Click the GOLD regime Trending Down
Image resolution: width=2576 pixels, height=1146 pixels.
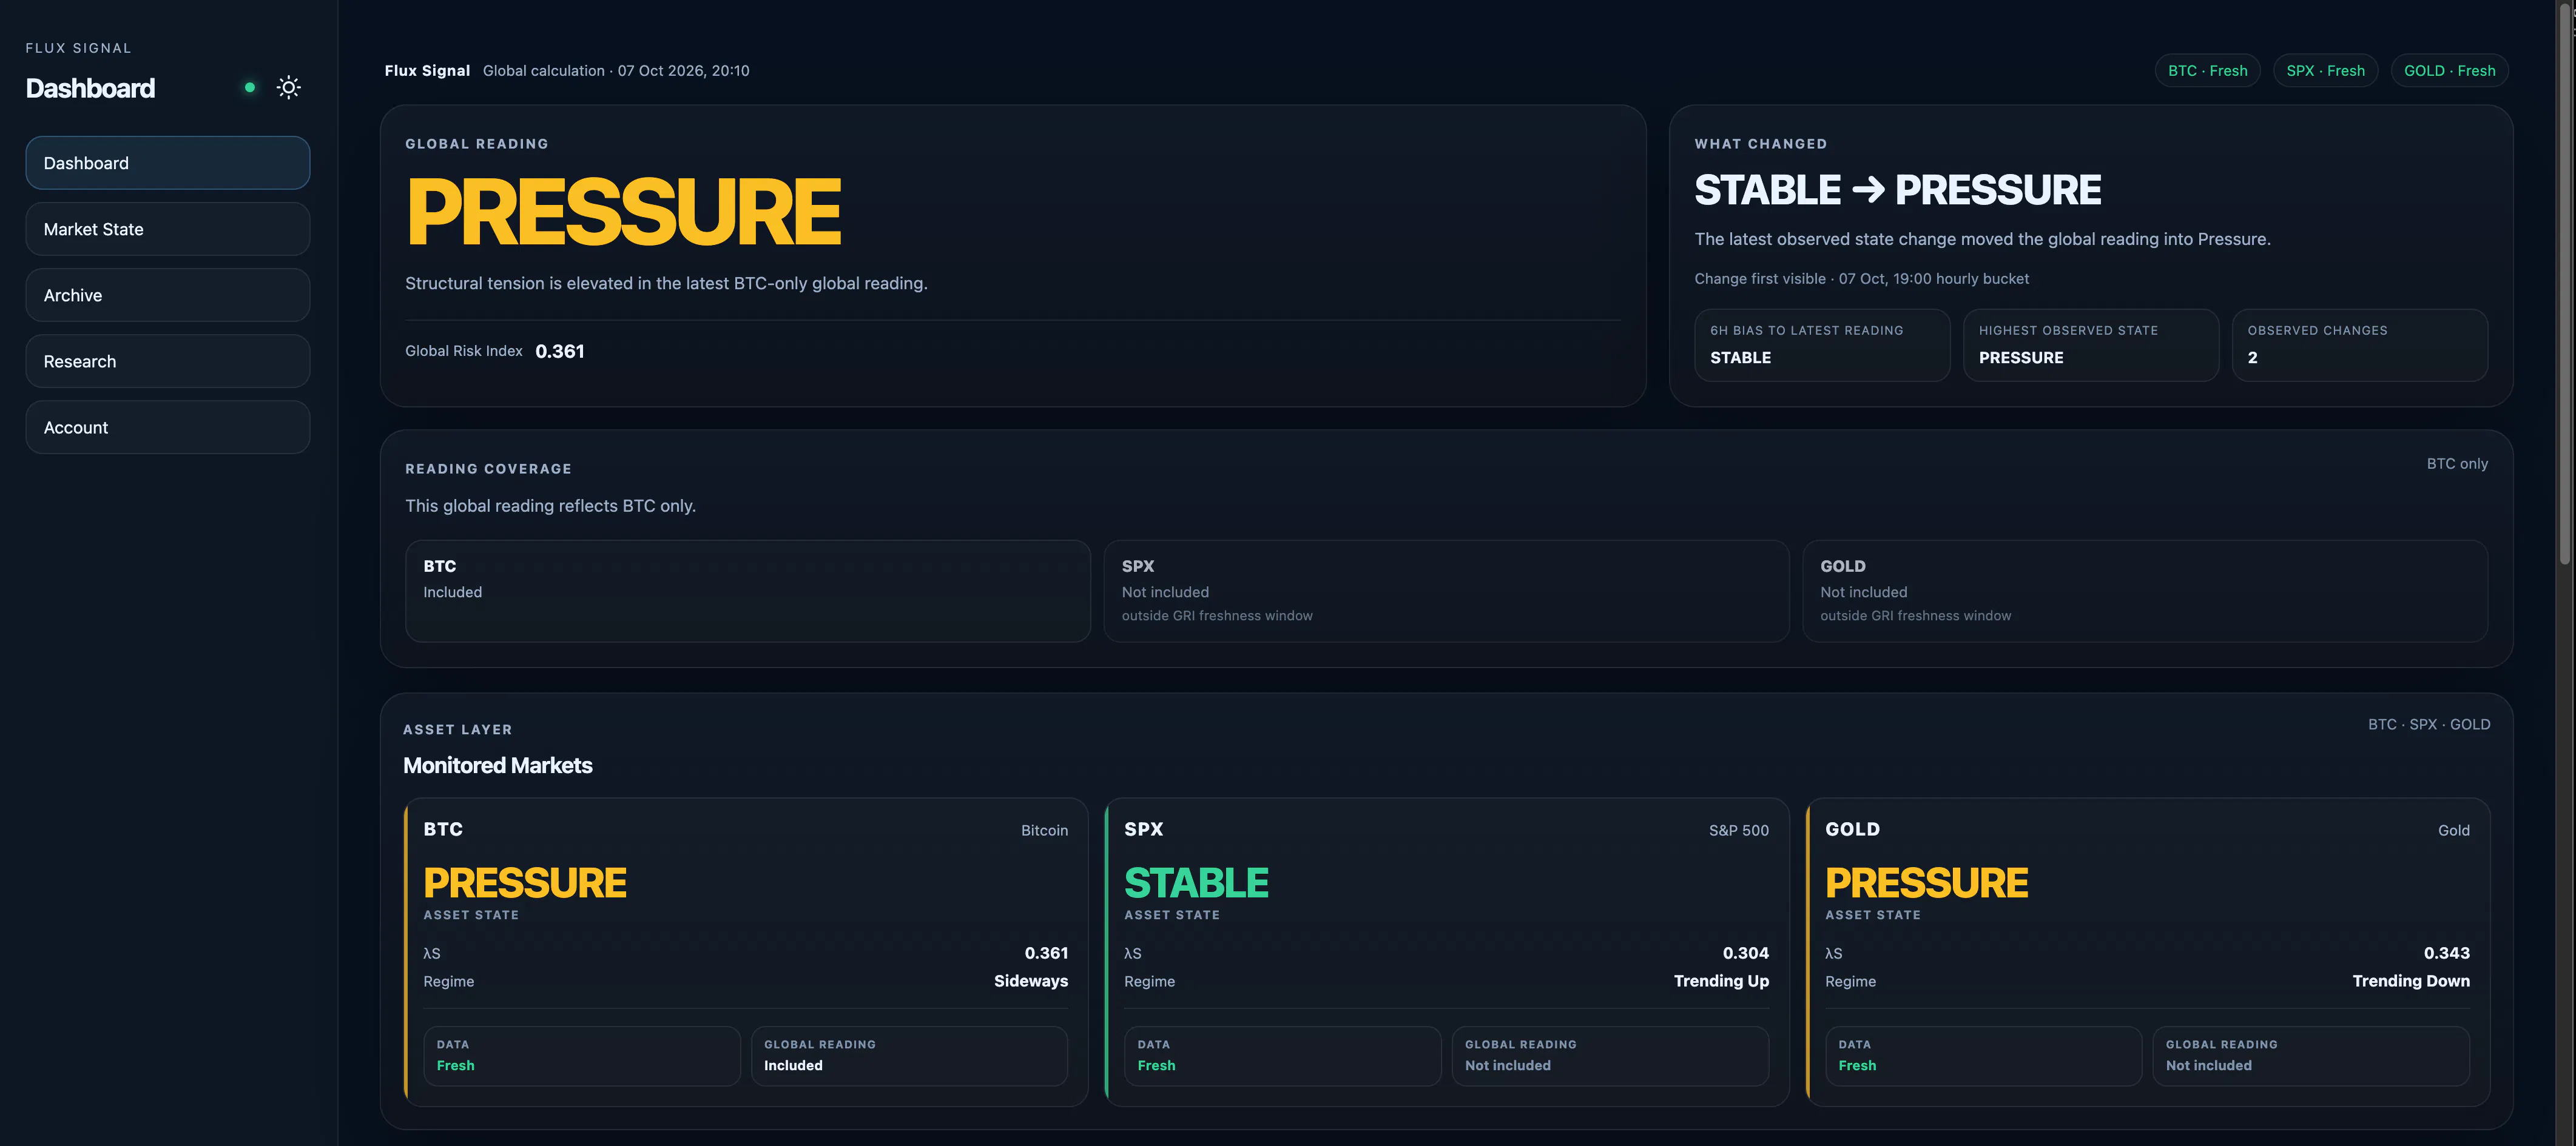point(2410,981)
